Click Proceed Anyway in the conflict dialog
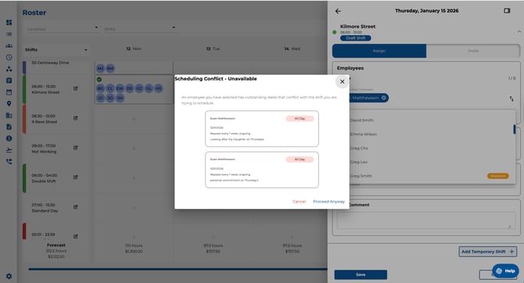 (x=328, y=202)
